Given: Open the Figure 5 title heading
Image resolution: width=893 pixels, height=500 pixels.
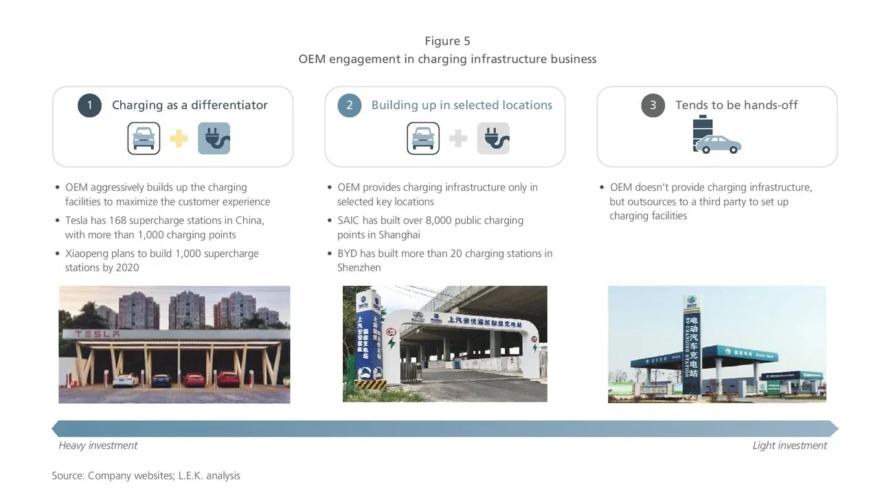Looking at the screenshot, I should pos(447,41).
